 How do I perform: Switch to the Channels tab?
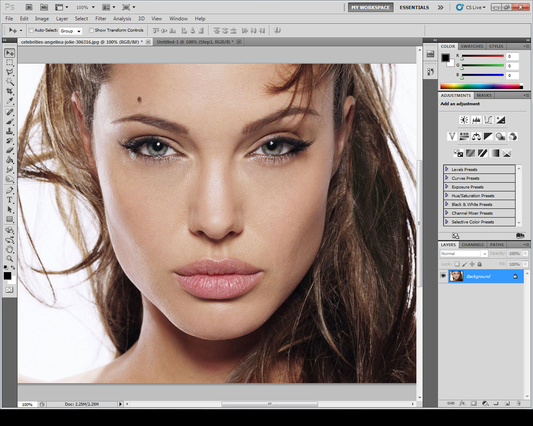pyautogui.click(x=473, y=245)
